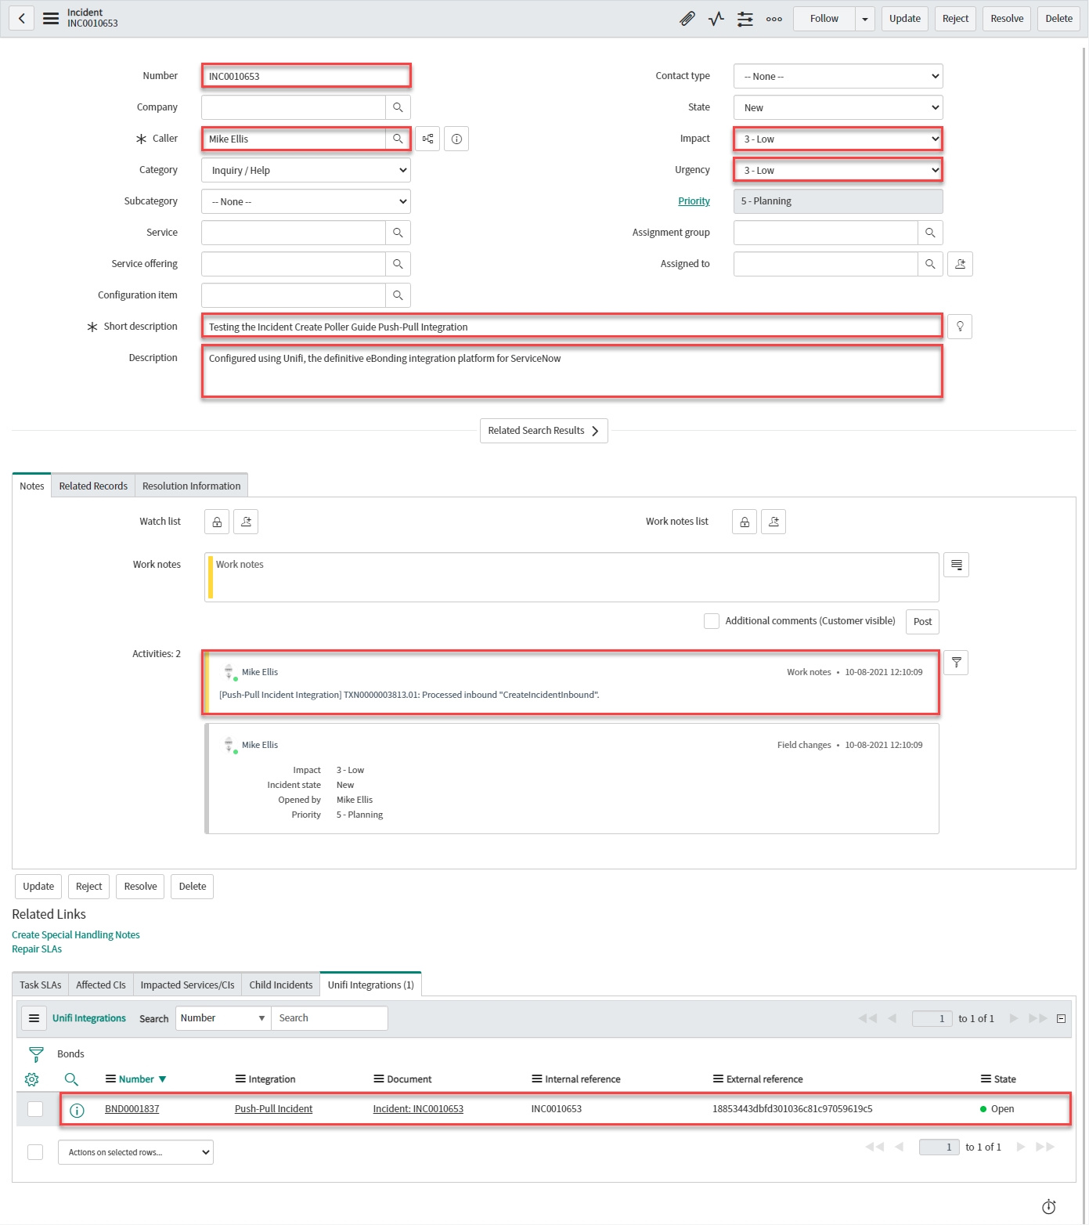Show related tasks for Caller
1089x1225 pixels.
coord(427,139)
